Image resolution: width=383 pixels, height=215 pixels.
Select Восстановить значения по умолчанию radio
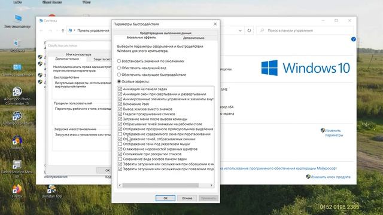tap(119, 61)
